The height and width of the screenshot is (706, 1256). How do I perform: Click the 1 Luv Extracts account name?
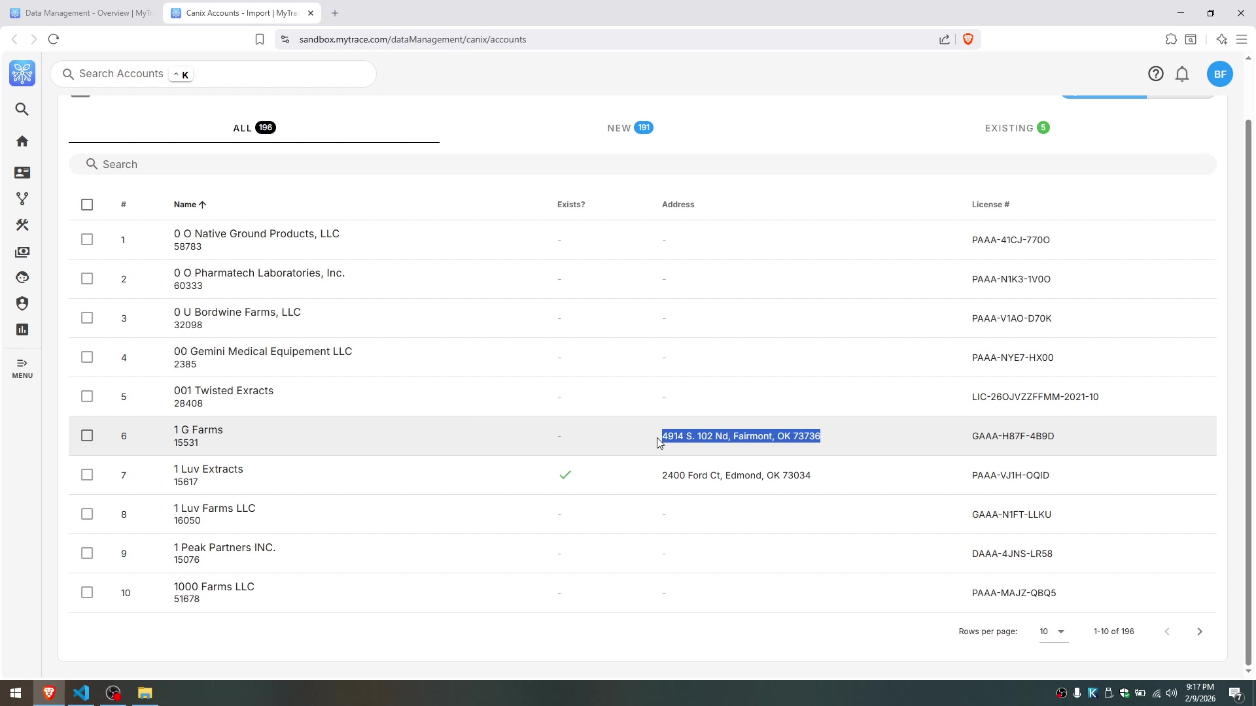click(x=208, y=469)
